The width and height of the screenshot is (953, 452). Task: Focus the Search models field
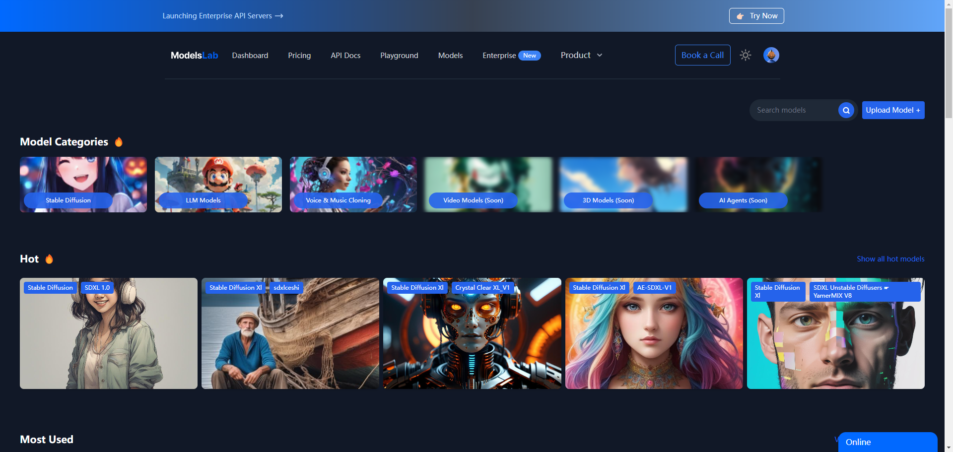tap(793, 110)
